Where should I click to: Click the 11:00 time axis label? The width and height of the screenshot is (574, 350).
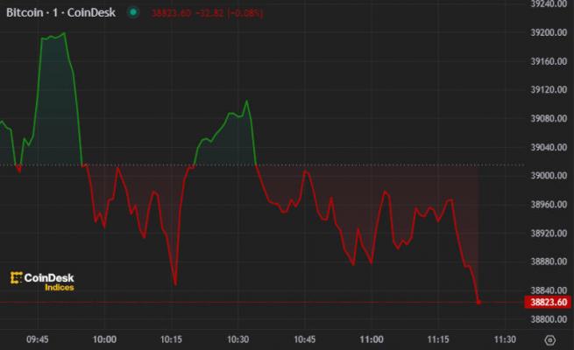click(x=372, y=338)
